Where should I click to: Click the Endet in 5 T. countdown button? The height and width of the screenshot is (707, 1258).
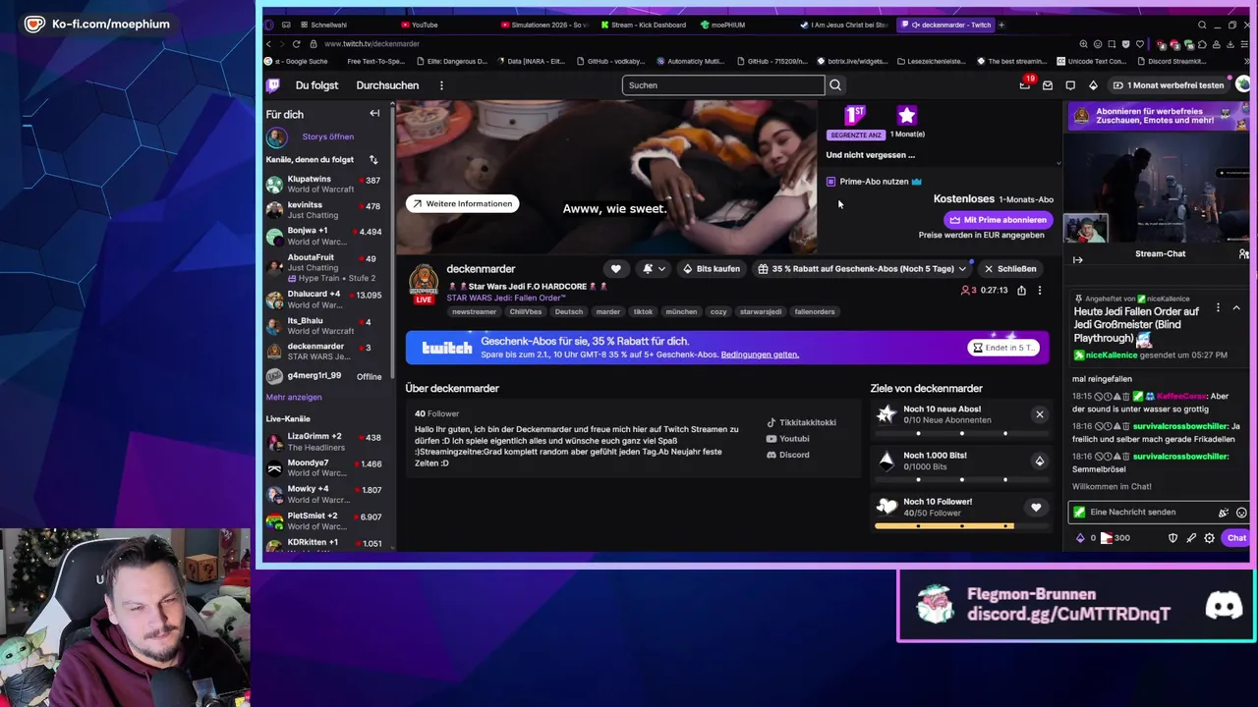click(x=1002, y=348)
